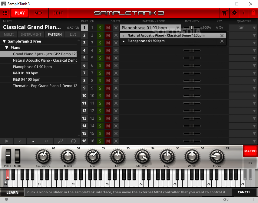Click the search magnifier icon
The width and height of the screenshot is (258, 203).
[60, 141]
